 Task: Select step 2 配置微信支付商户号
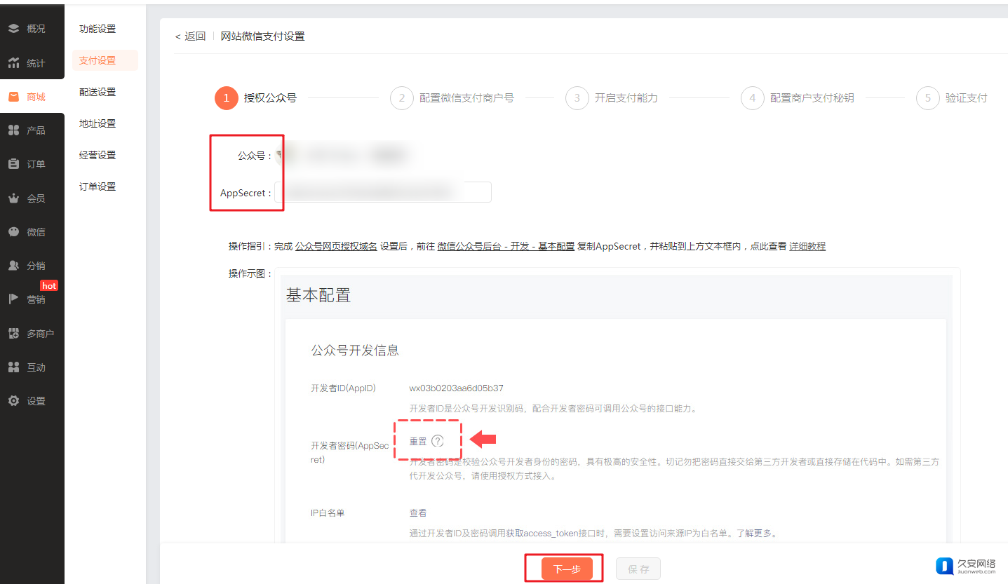tap(452, 98)
